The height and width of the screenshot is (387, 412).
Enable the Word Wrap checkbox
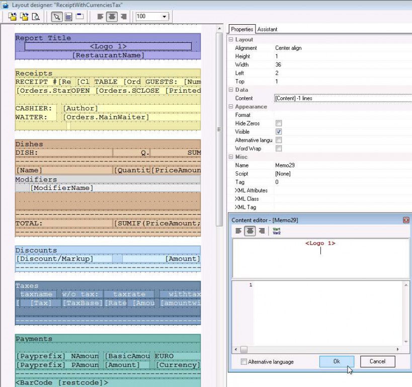279,149
